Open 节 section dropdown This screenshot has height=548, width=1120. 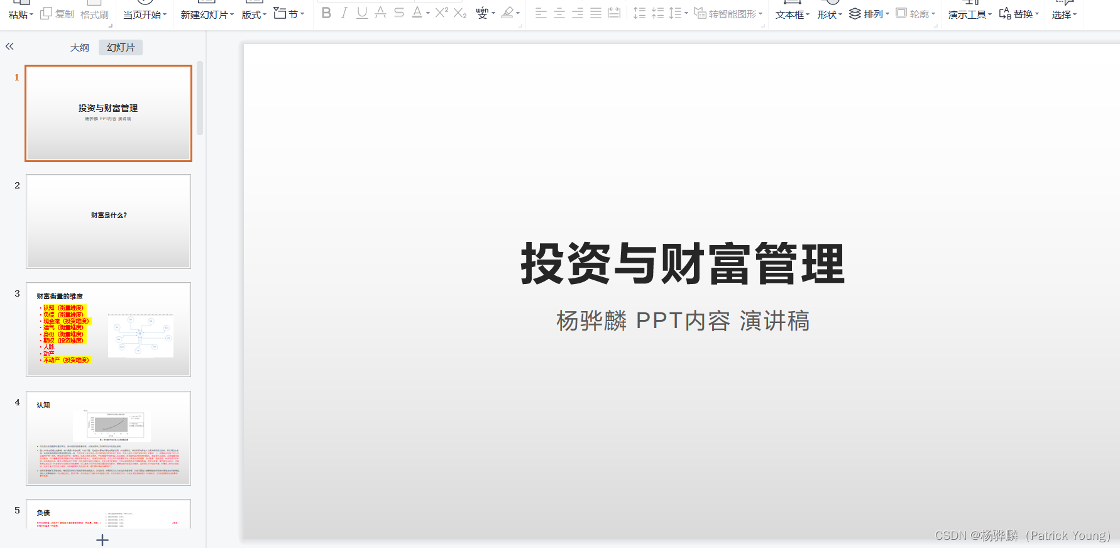pos(289,14)
